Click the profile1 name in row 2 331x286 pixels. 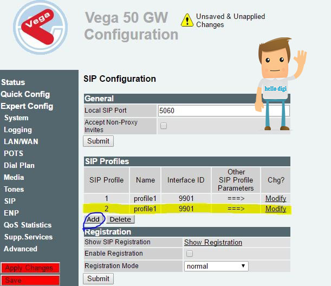(145, 209)
